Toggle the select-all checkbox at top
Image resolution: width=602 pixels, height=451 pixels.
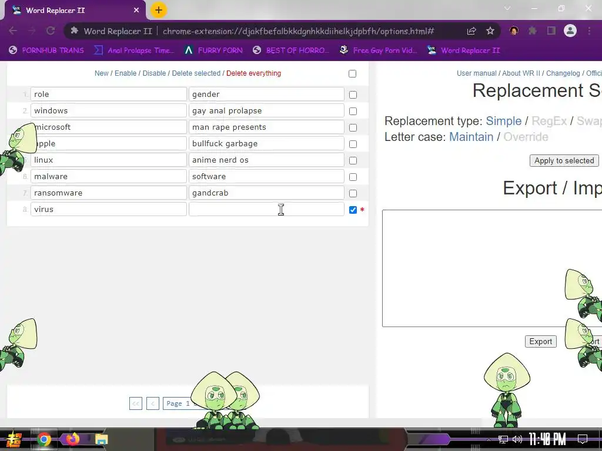point(352,73)
